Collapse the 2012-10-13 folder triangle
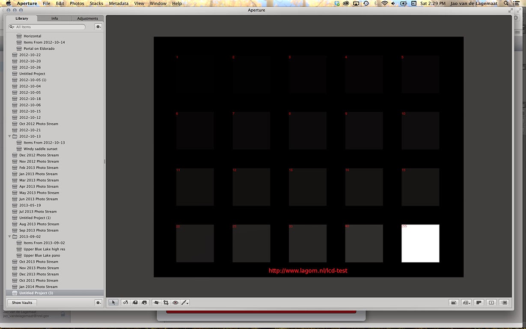This screenshot has width=526, height=329. pos(10,136)
